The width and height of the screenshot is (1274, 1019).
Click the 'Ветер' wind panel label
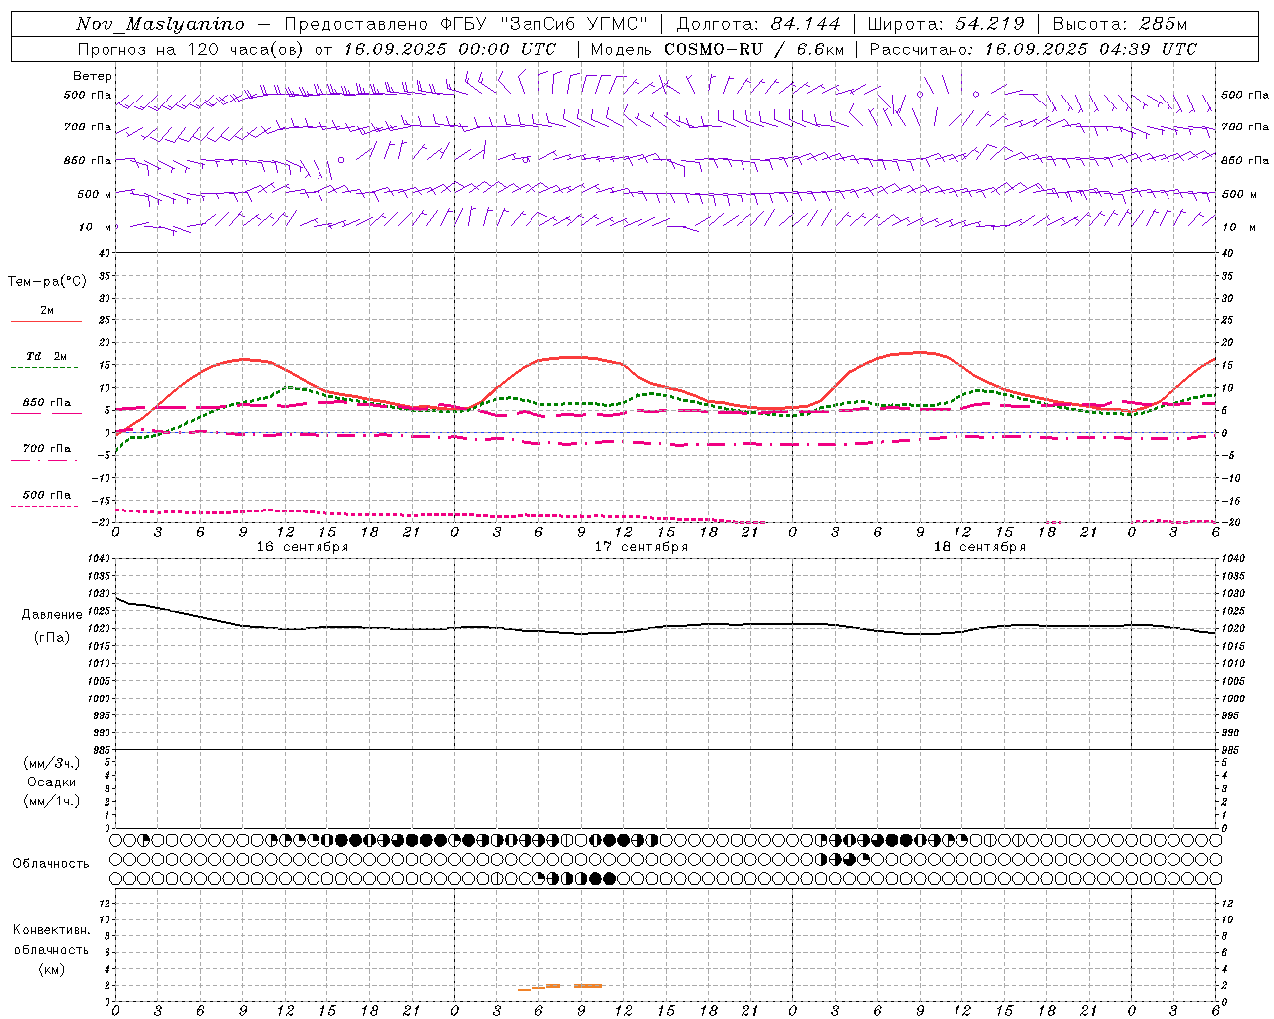click(93, 76)
